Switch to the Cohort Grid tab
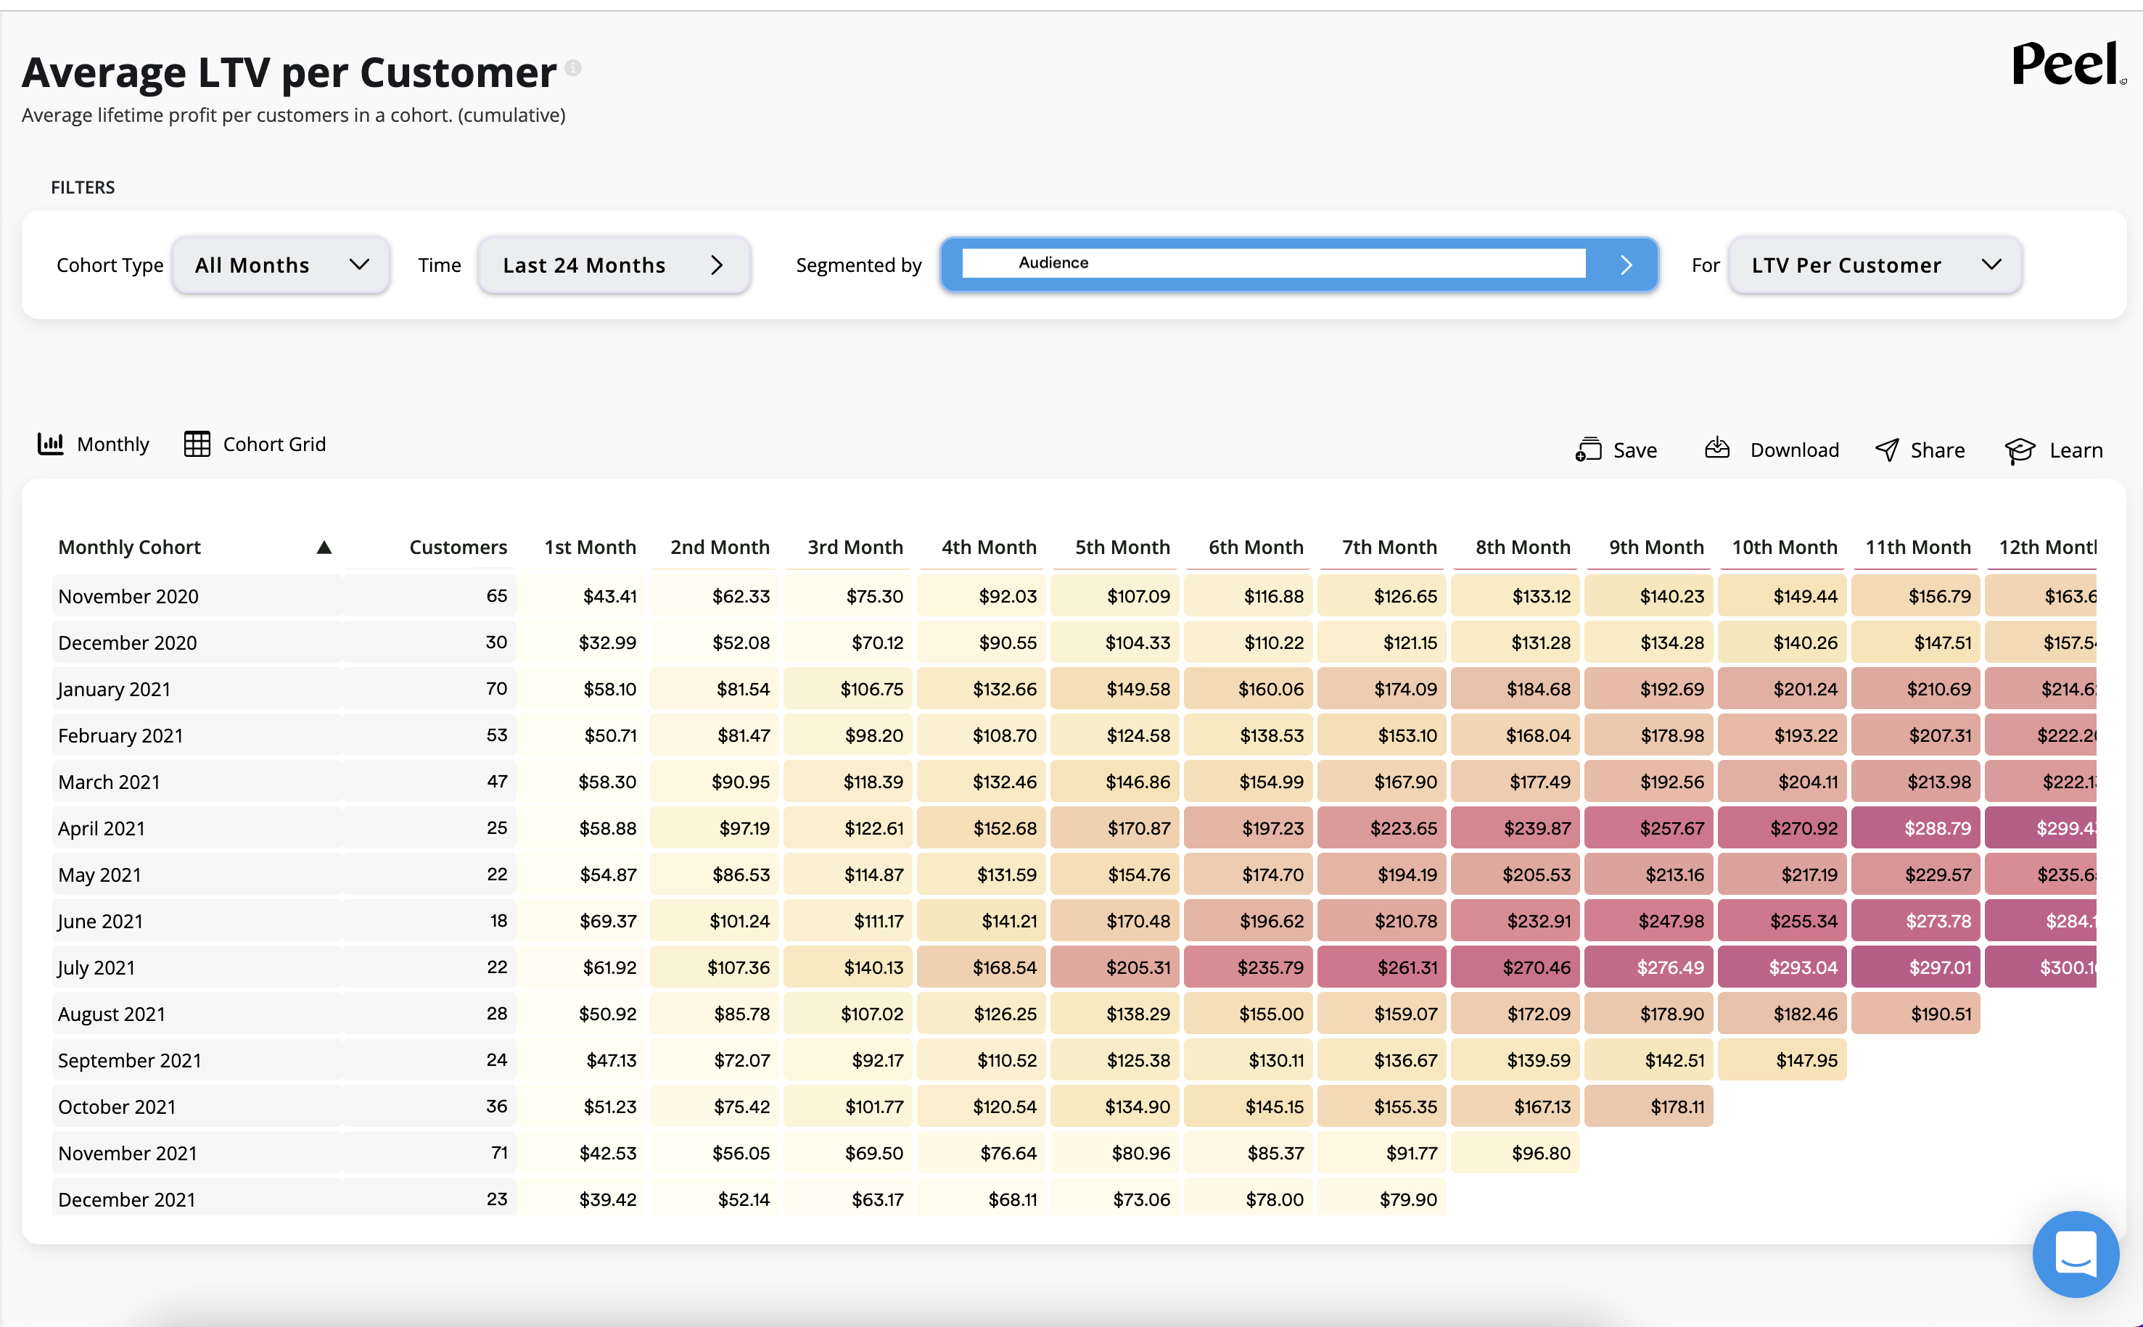2143x1327 pixels. 274,444
